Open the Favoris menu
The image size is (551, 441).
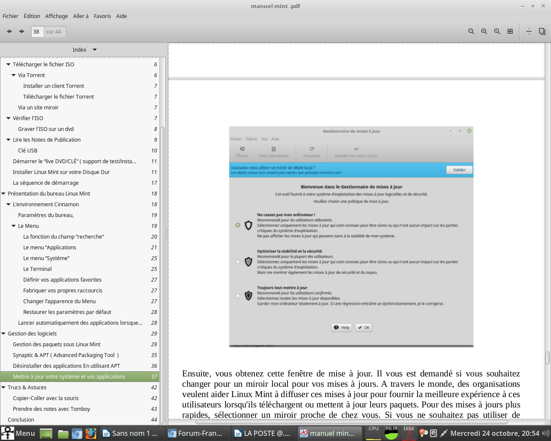(x=102, y=16)
